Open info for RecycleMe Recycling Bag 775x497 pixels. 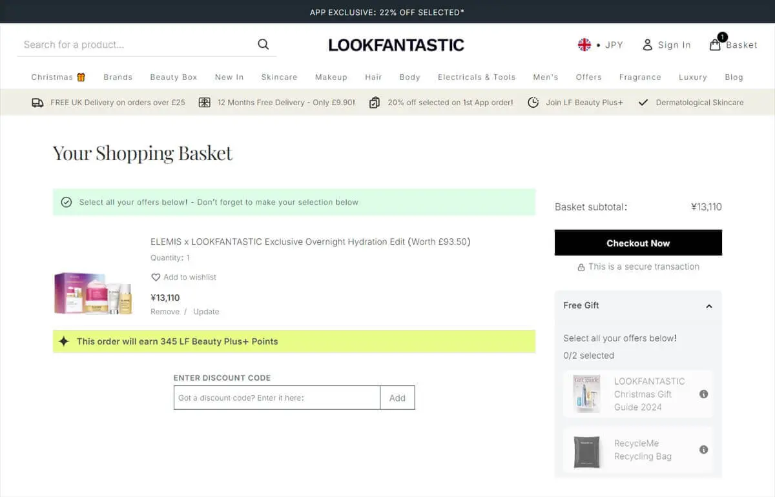704,449
